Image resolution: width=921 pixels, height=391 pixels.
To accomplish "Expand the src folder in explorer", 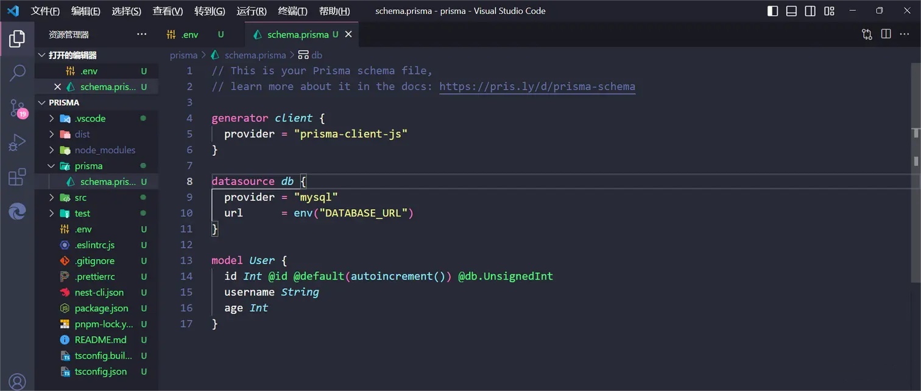I will [80, 198].
